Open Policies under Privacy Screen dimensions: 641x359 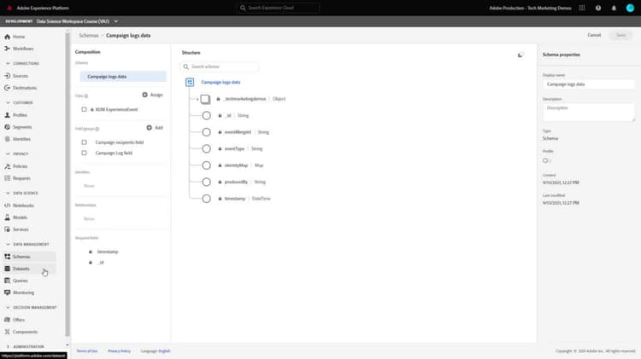(x=20, y=166)
